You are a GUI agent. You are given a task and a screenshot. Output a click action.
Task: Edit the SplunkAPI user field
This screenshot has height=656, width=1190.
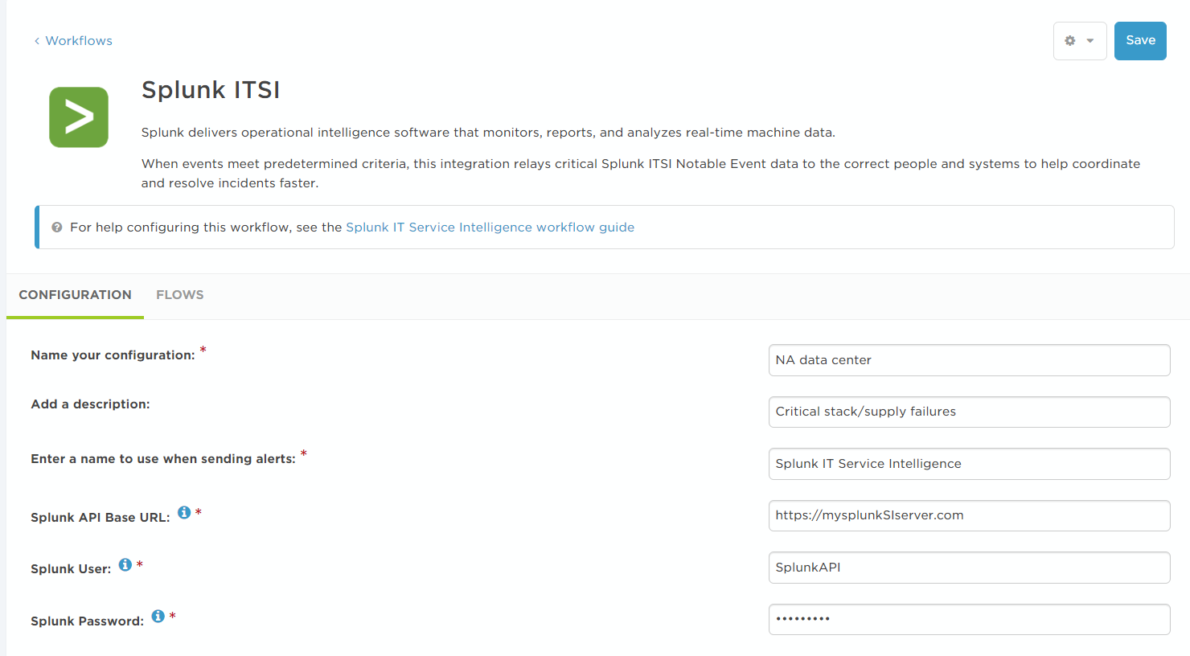pos(969,568)
